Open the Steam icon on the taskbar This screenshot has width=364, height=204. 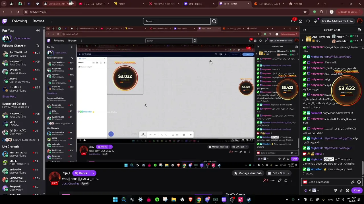[x=249, y=199]
